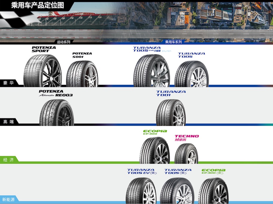Viewport: 273px width, 204px height.
Task: Click the Techno 耐驰客 tire image
Action: (186, 154)
